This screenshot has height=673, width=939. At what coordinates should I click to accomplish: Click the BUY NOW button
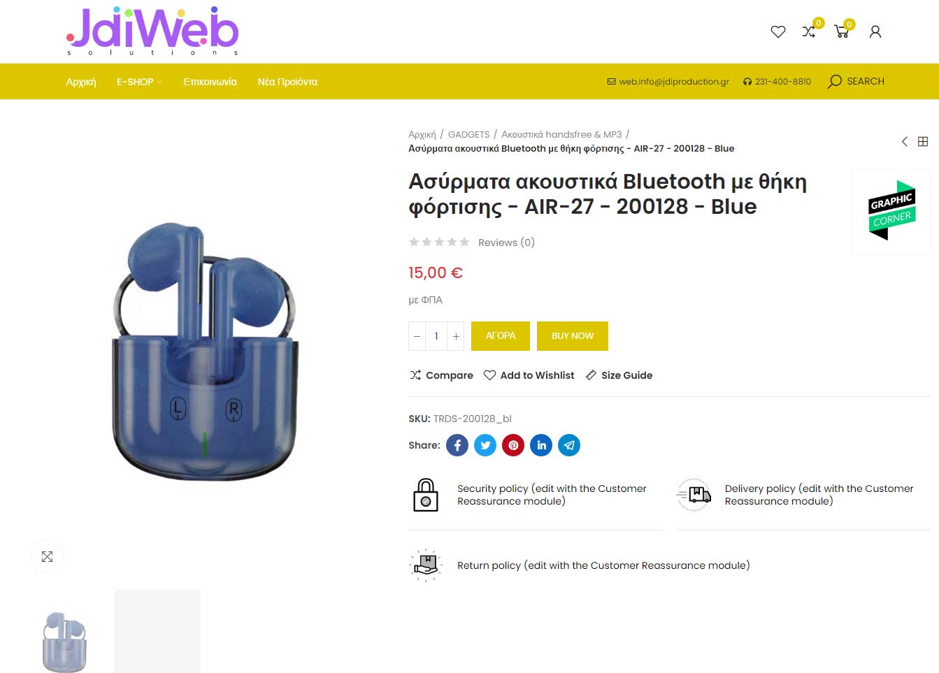[x=573, y=336]
